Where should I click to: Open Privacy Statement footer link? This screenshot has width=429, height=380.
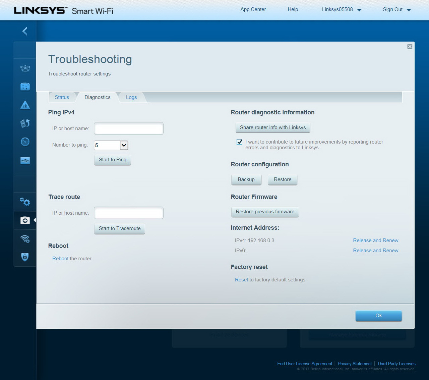click(x=355, y=364)
